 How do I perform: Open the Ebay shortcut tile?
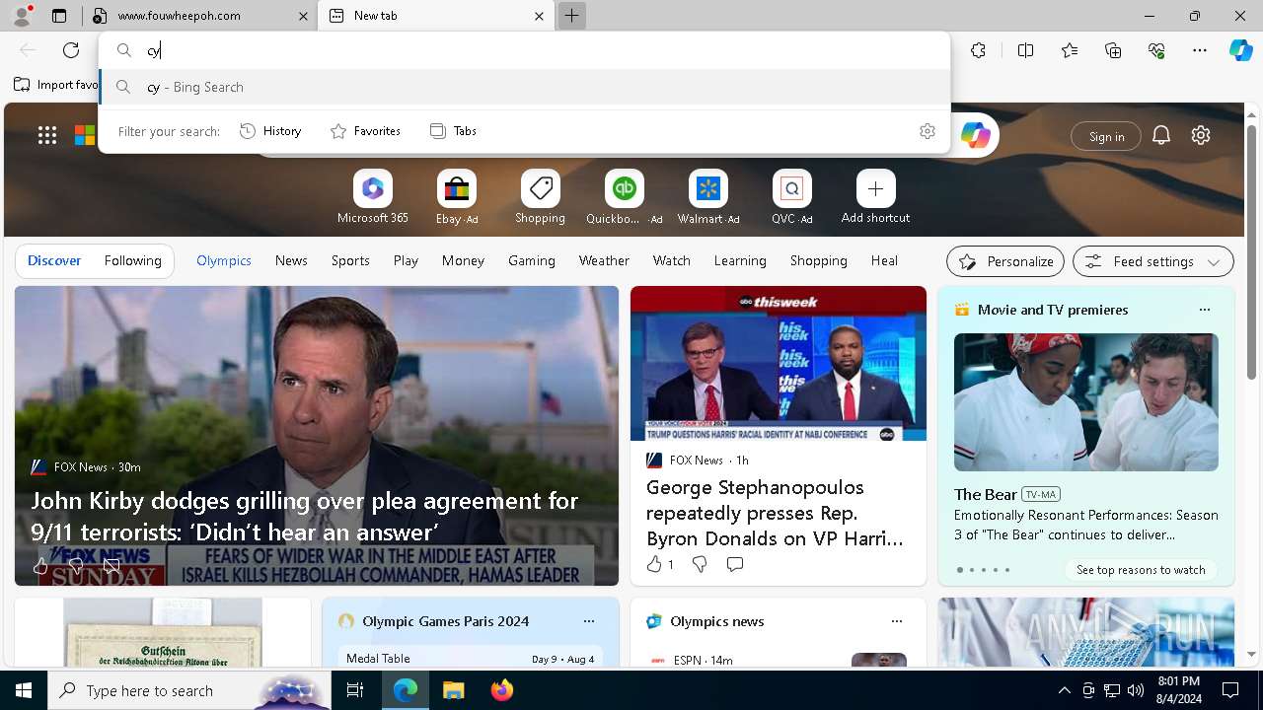pos(457,197)
